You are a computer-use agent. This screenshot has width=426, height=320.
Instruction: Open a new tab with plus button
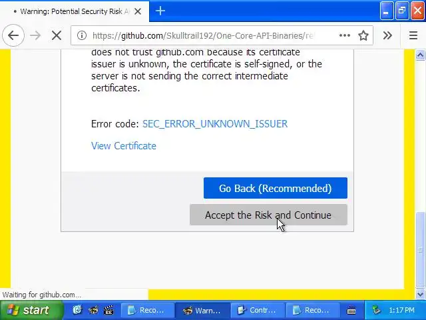coord(160,11)
